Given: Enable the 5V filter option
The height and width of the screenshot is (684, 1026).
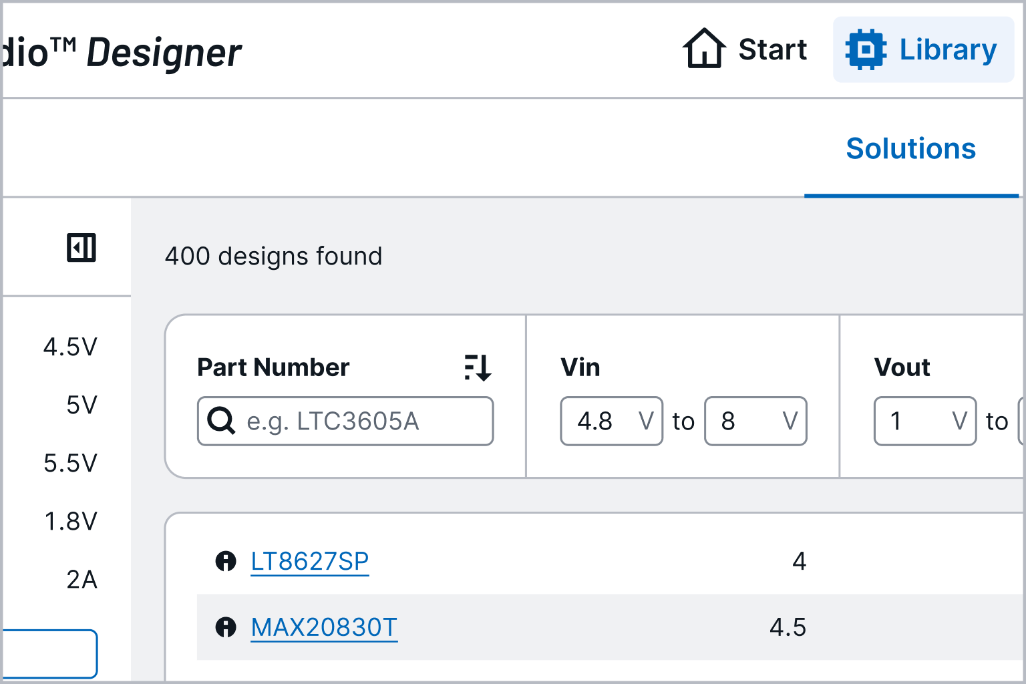Looking at the screenshot, I should 80,405.
